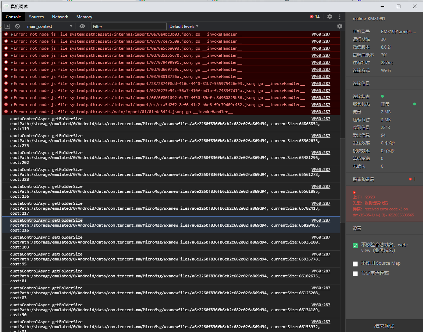
Task: Click the red error count badge 14
Action: coord(315,17)
